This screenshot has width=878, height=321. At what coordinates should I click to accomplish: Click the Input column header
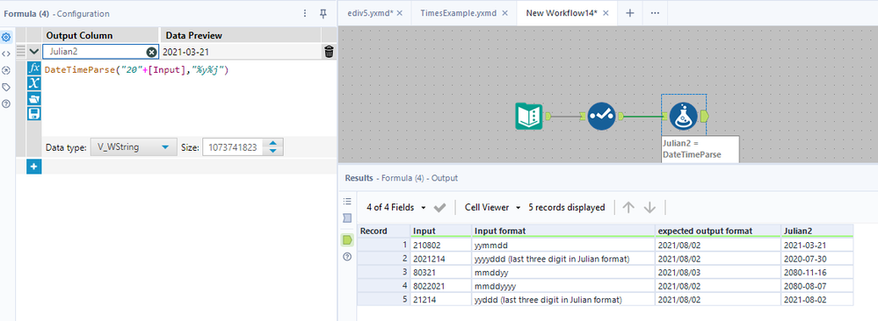coord(441,231)
